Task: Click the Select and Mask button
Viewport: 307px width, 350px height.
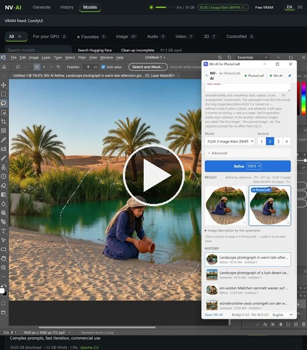Action: 148,67
